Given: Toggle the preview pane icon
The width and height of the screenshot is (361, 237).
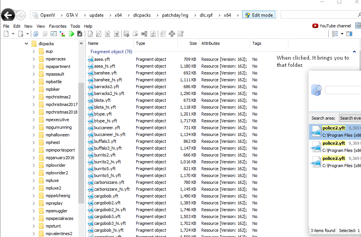Looking at the screenshot, I should 349,34.
